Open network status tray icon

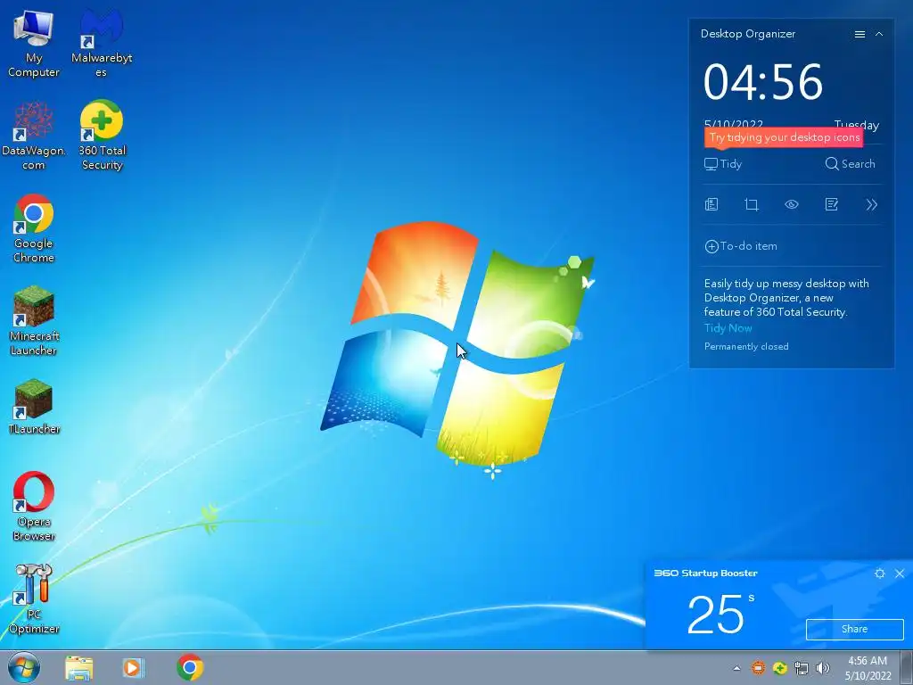tap(802, 668)
